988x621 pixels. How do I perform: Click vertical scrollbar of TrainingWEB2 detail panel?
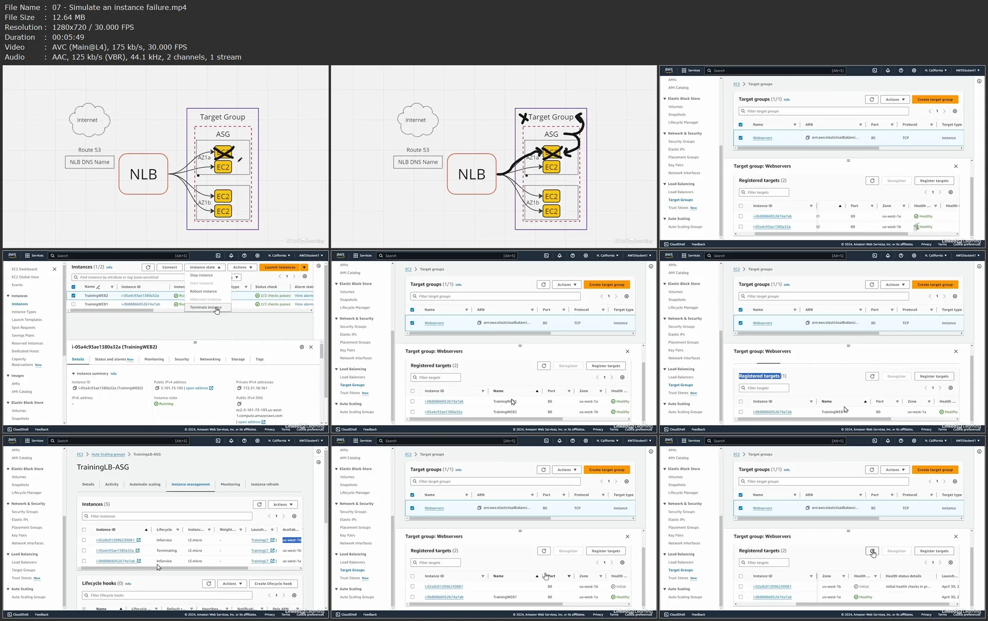tap(321, 351)
